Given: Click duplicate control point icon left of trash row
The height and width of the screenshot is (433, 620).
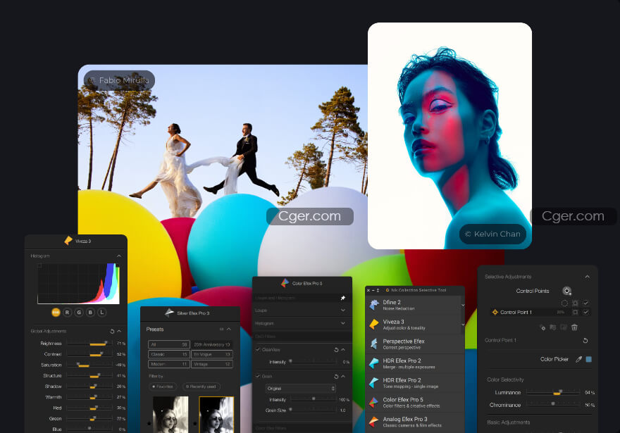Looking at the screenshot, I should [x=542, y=327].
